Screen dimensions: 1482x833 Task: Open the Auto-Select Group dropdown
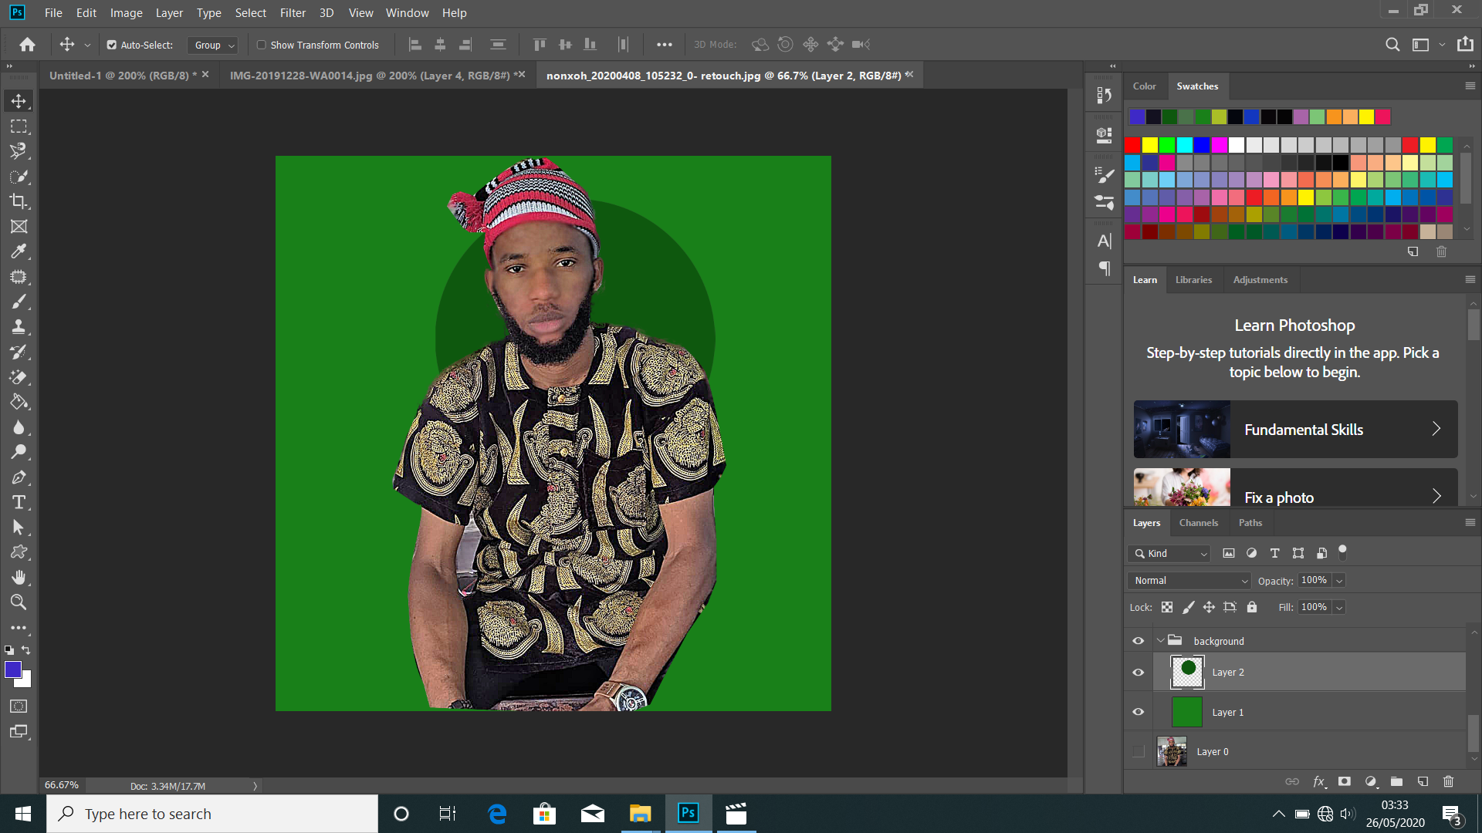(x=211, y=45)
